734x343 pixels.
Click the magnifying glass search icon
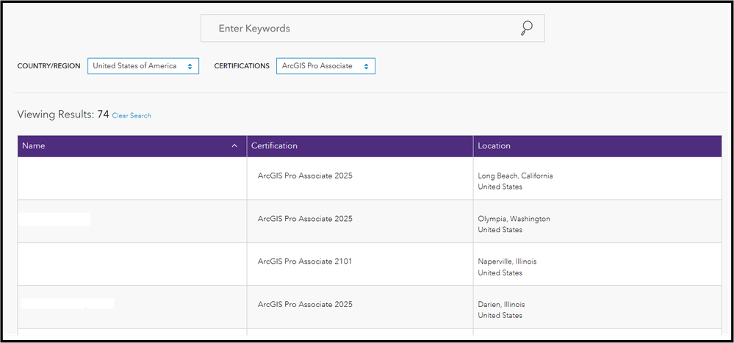click(x=527, y=28)
